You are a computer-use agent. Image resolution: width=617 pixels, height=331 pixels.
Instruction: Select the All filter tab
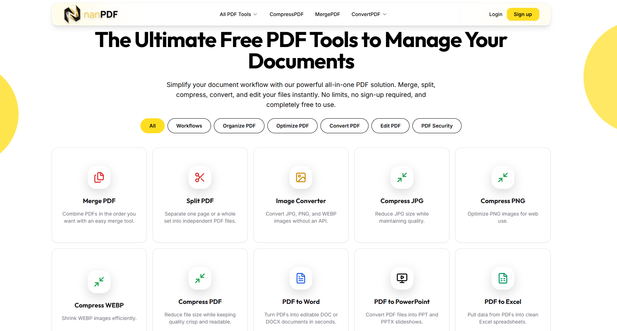point(153,126)
